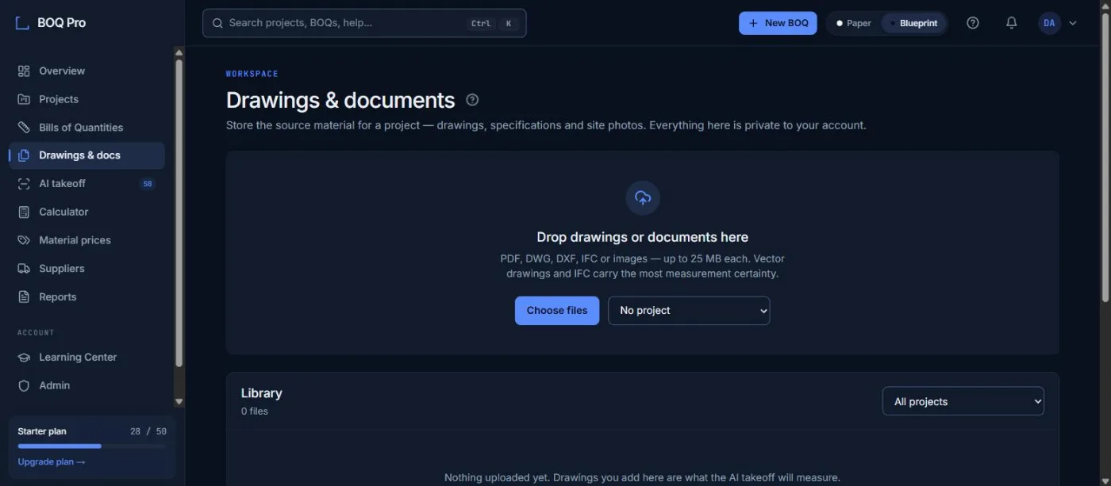Click the Material prices tag icon
The image size is (1111, 486).
pos(24,240)
